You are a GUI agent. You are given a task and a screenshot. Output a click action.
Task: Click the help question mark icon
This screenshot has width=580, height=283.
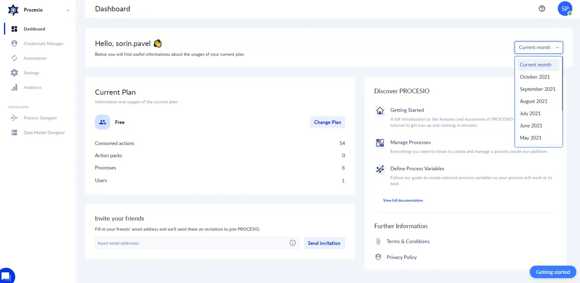click(542, 9)
